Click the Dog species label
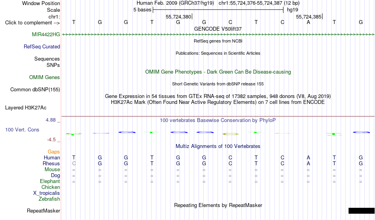The height and width of the screenshot is (220, 375). click(55, 176)
